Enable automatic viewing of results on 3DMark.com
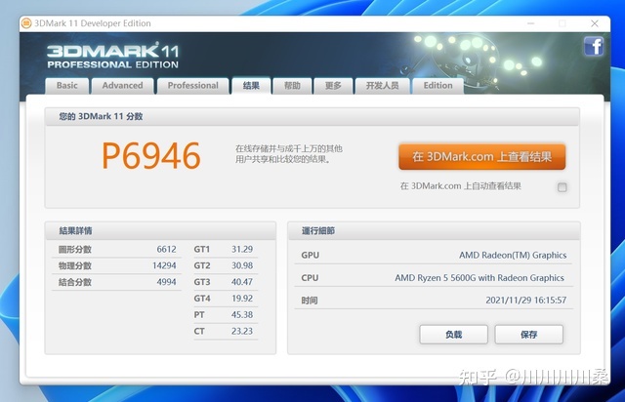Image resolution: width=625 pixels, height=402 pixels. 562,187
